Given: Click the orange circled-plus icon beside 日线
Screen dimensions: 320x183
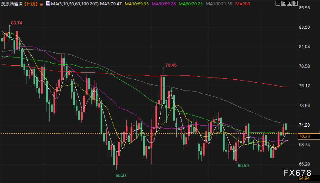Looking at the screenshot, I should point(42,4).
